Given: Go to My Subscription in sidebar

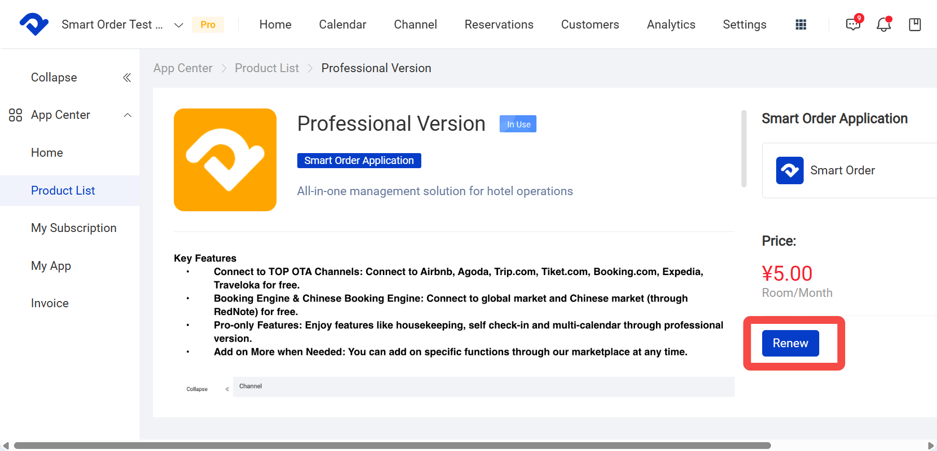Looking at the screenshot, I should (x=74, y=228).
